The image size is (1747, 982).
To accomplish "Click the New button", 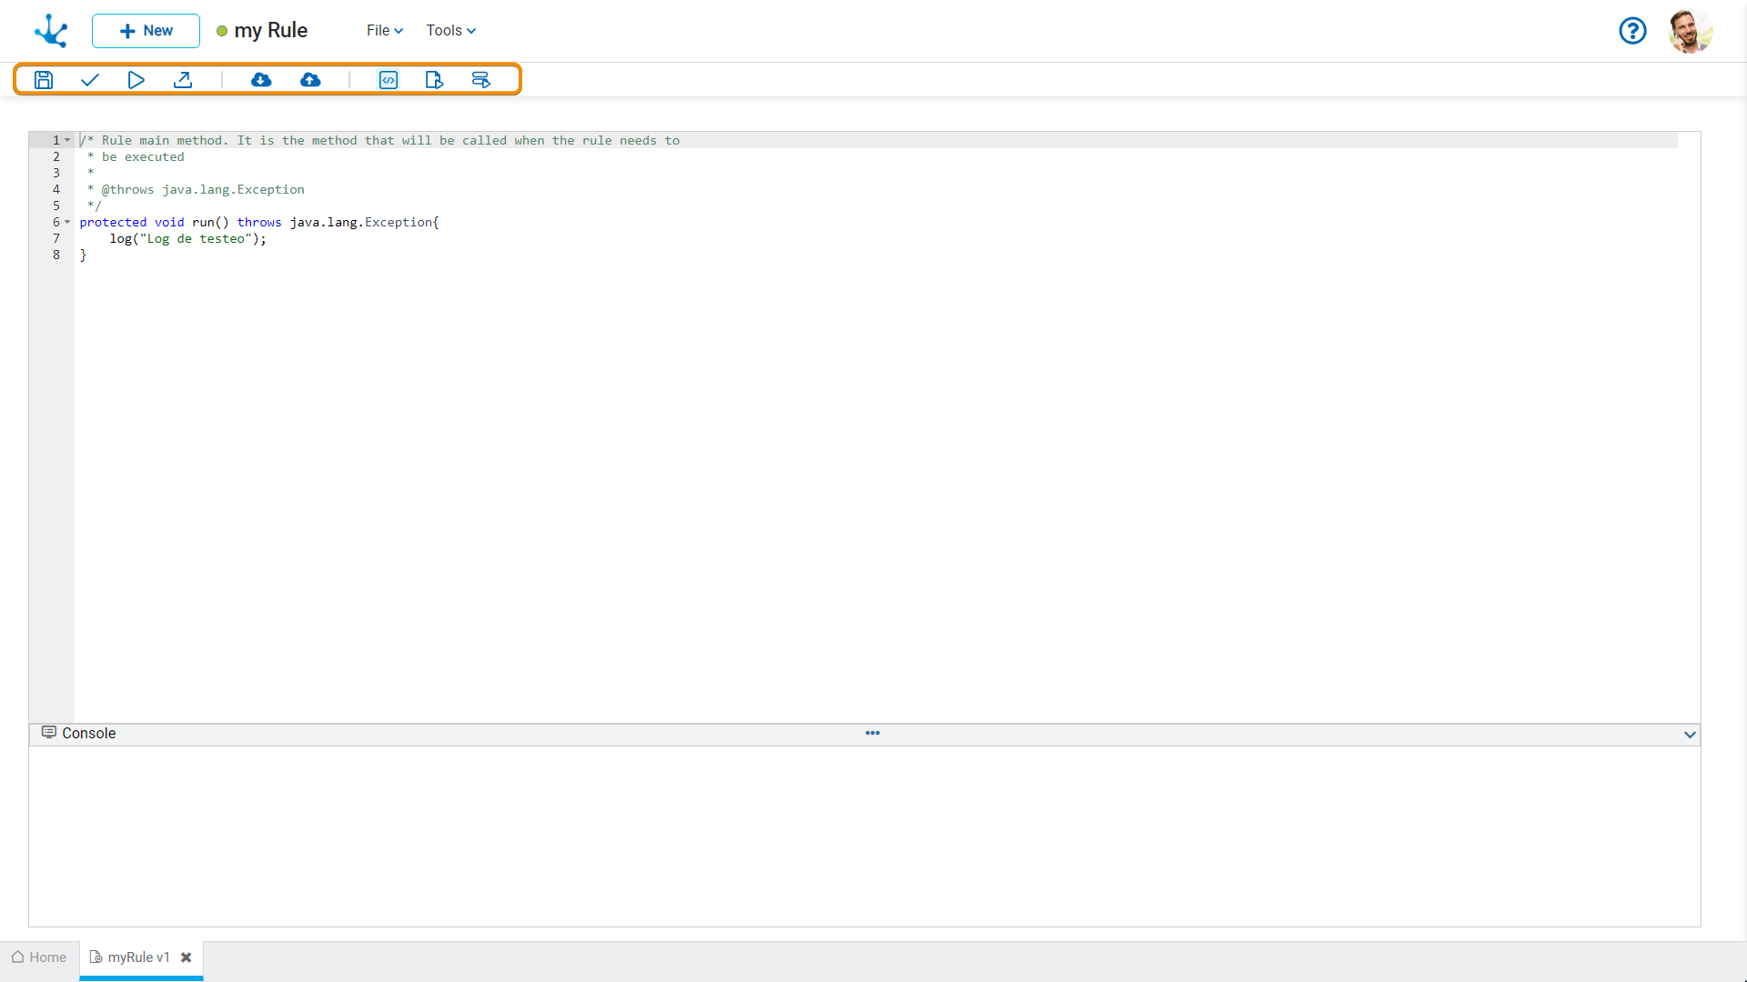I will [x=146, y=30].
